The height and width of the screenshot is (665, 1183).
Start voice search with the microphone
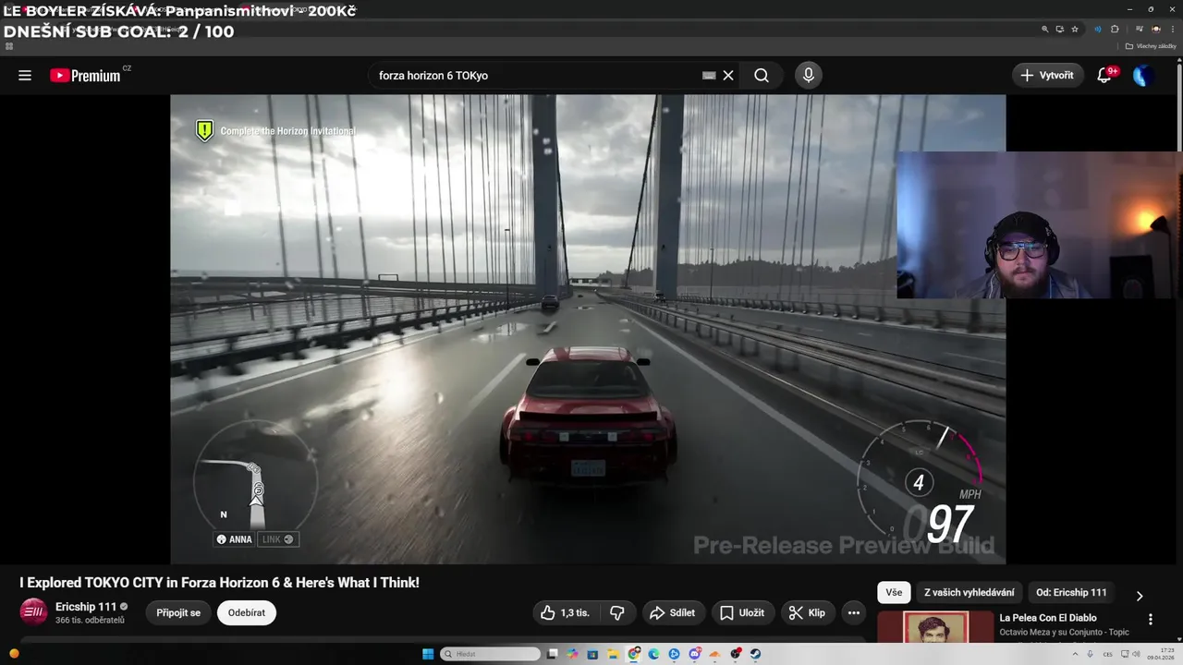click(x=809, y=76)
